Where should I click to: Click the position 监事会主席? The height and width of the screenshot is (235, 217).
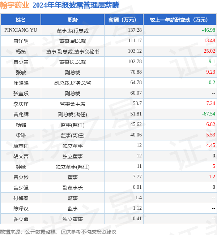(x=73, y=104)
